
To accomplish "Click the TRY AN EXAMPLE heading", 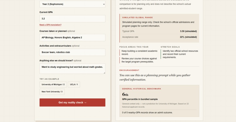I will (49, 79).
